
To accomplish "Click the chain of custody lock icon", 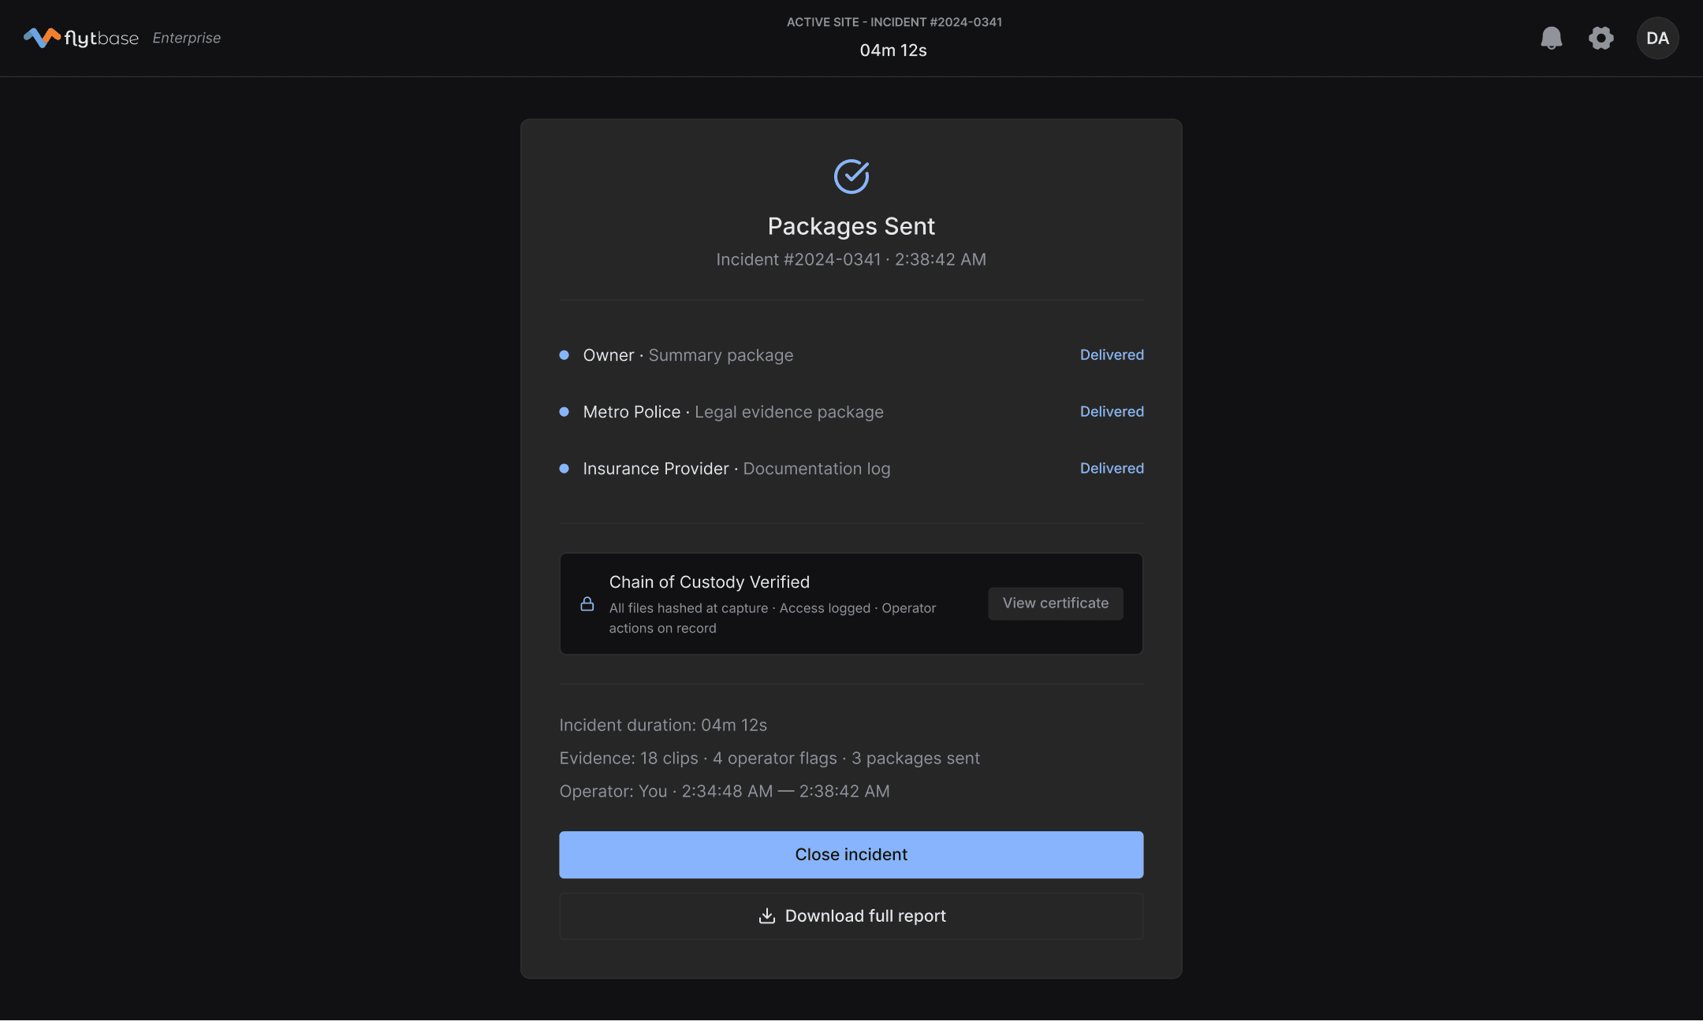I will click(587, 603).
